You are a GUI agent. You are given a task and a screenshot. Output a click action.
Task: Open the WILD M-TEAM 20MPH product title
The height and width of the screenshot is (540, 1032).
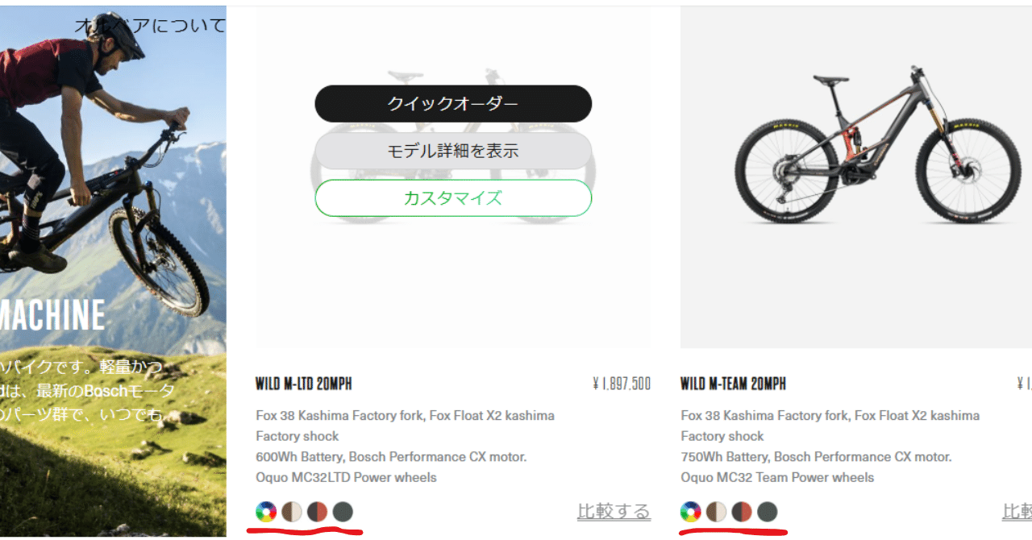pos(734,384)
